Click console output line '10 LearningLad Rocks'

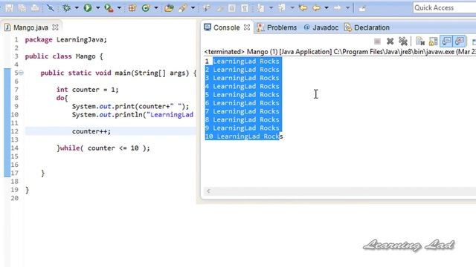click(244, 136)
